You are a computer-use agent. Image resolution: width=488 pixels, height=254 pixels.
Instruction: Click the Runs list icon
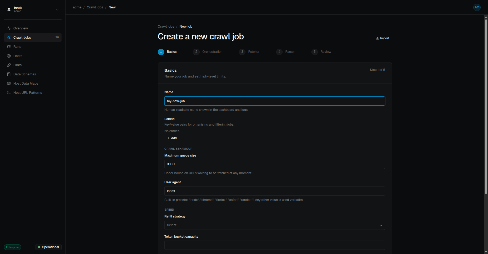9,47
